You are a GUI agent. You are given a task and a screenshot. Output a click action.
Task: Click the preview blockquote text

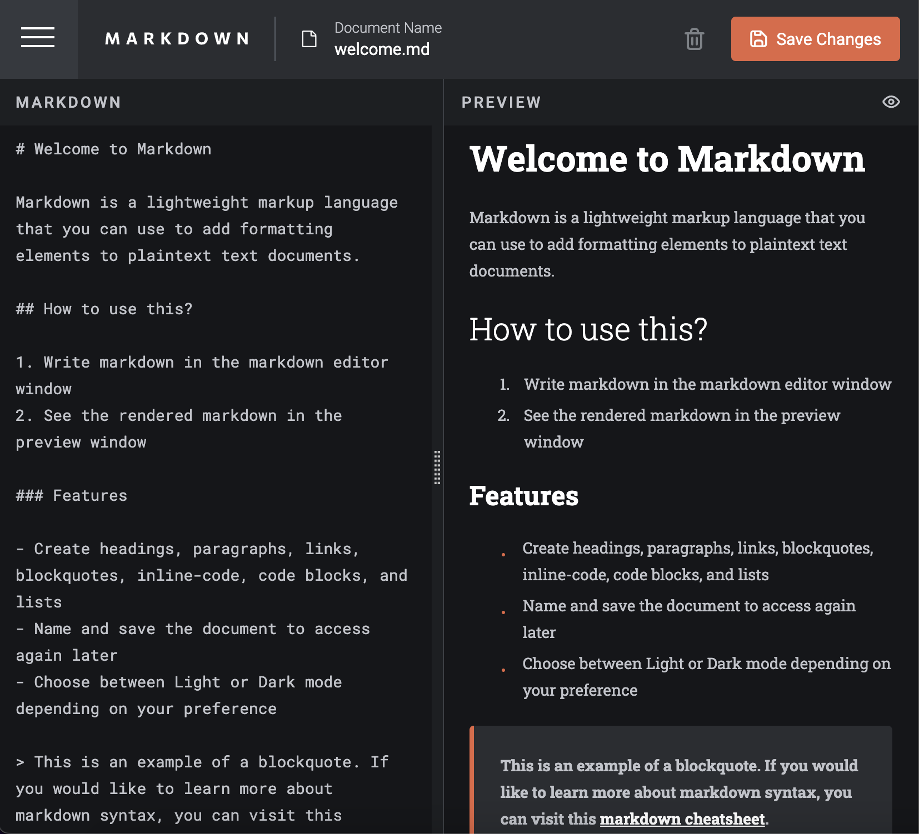pyautogui.click(x=679, y=792)
